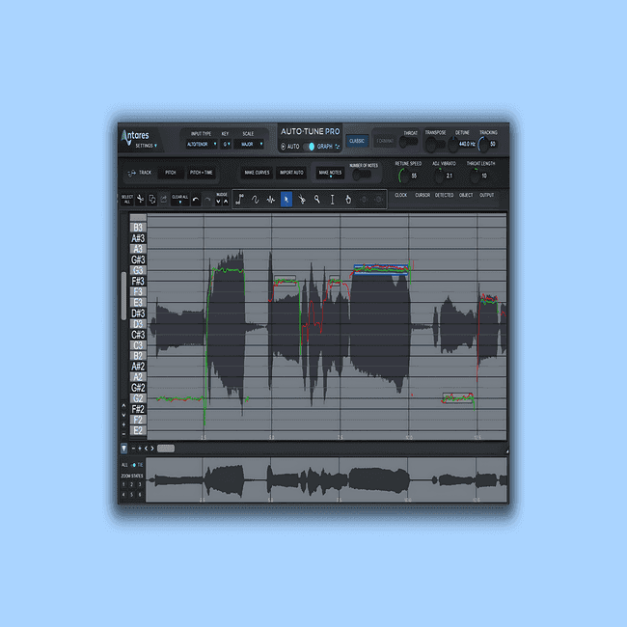Image resolution: width=627 pixels, height=627 pixels.
Task: Click the play icon next to AUTO
Action: pos(283,147)
